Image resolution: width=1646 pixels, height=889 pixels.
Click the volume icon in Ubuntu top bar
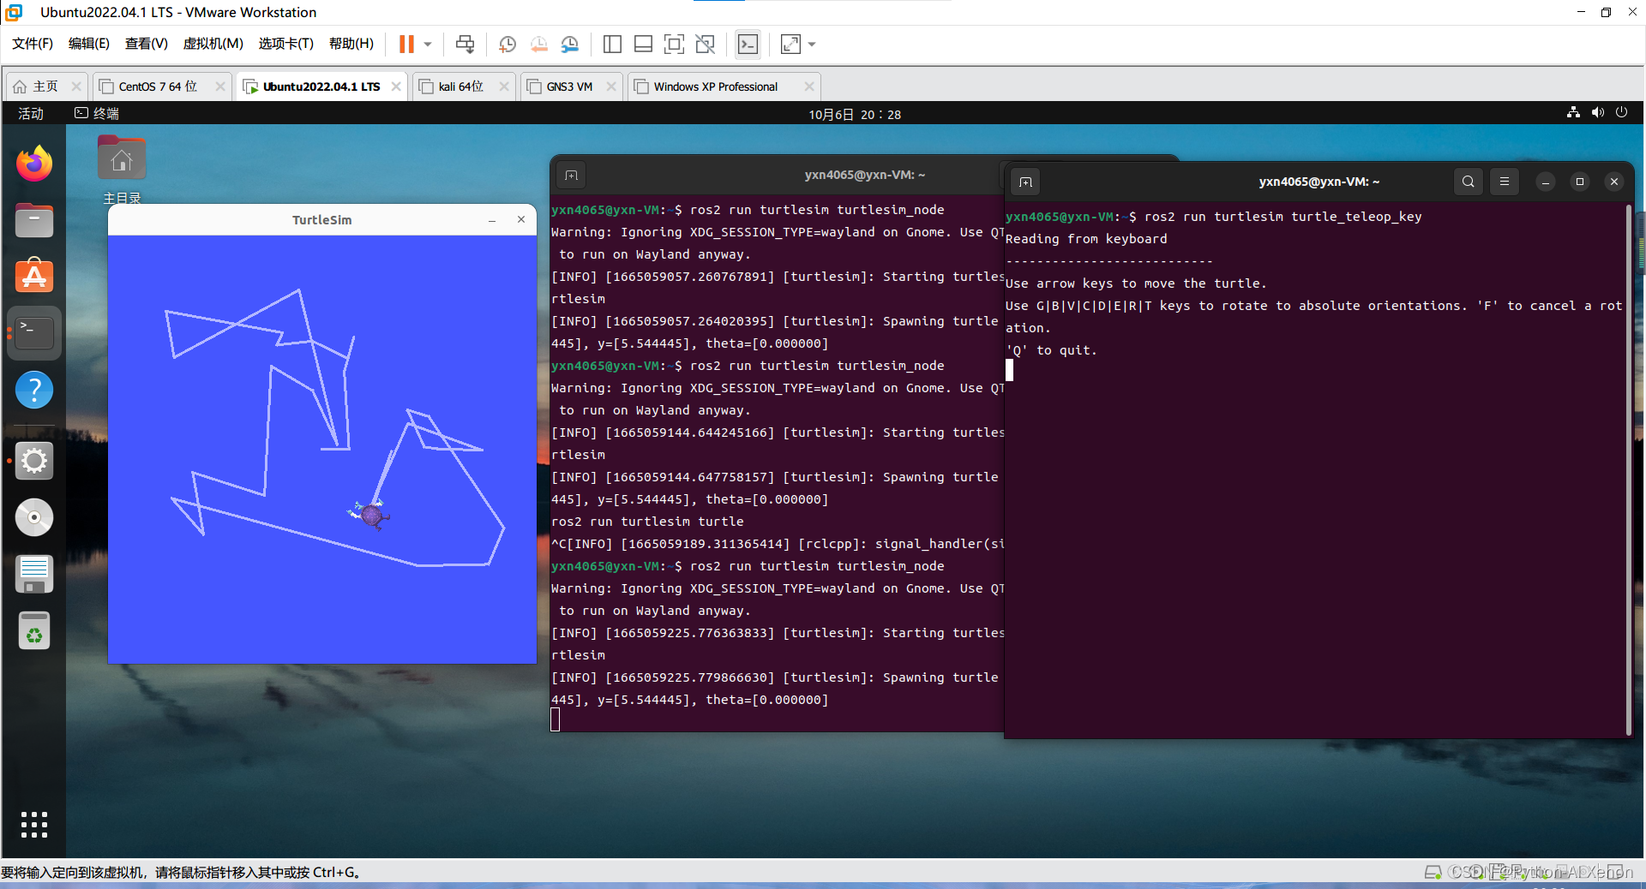pos(1597,113)
